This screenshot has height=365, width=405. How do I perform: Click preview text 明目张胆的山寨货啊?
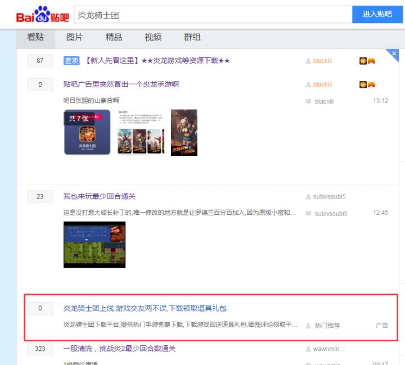tap(91, 101)
